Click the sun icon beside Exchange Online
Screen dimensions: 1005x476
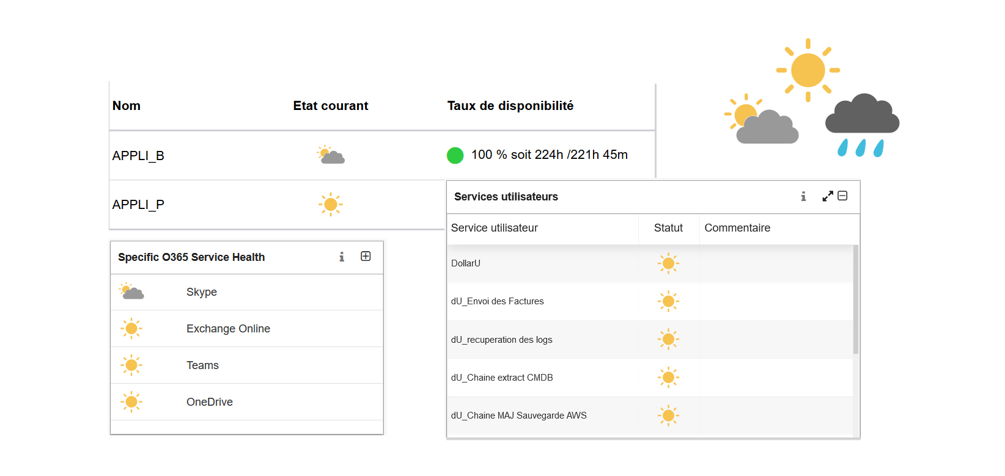131,329
